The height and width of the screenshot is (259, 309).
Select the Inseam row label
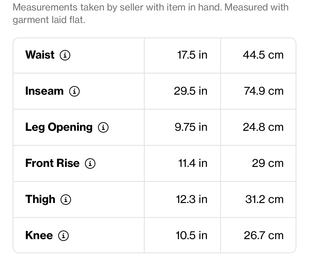point(45,91)
